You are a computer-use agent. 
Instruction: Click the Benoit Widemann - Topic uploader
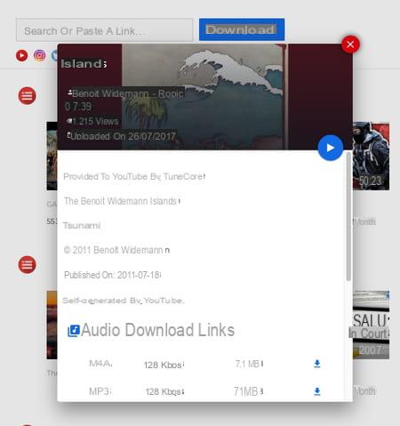(x=127, y=93)
